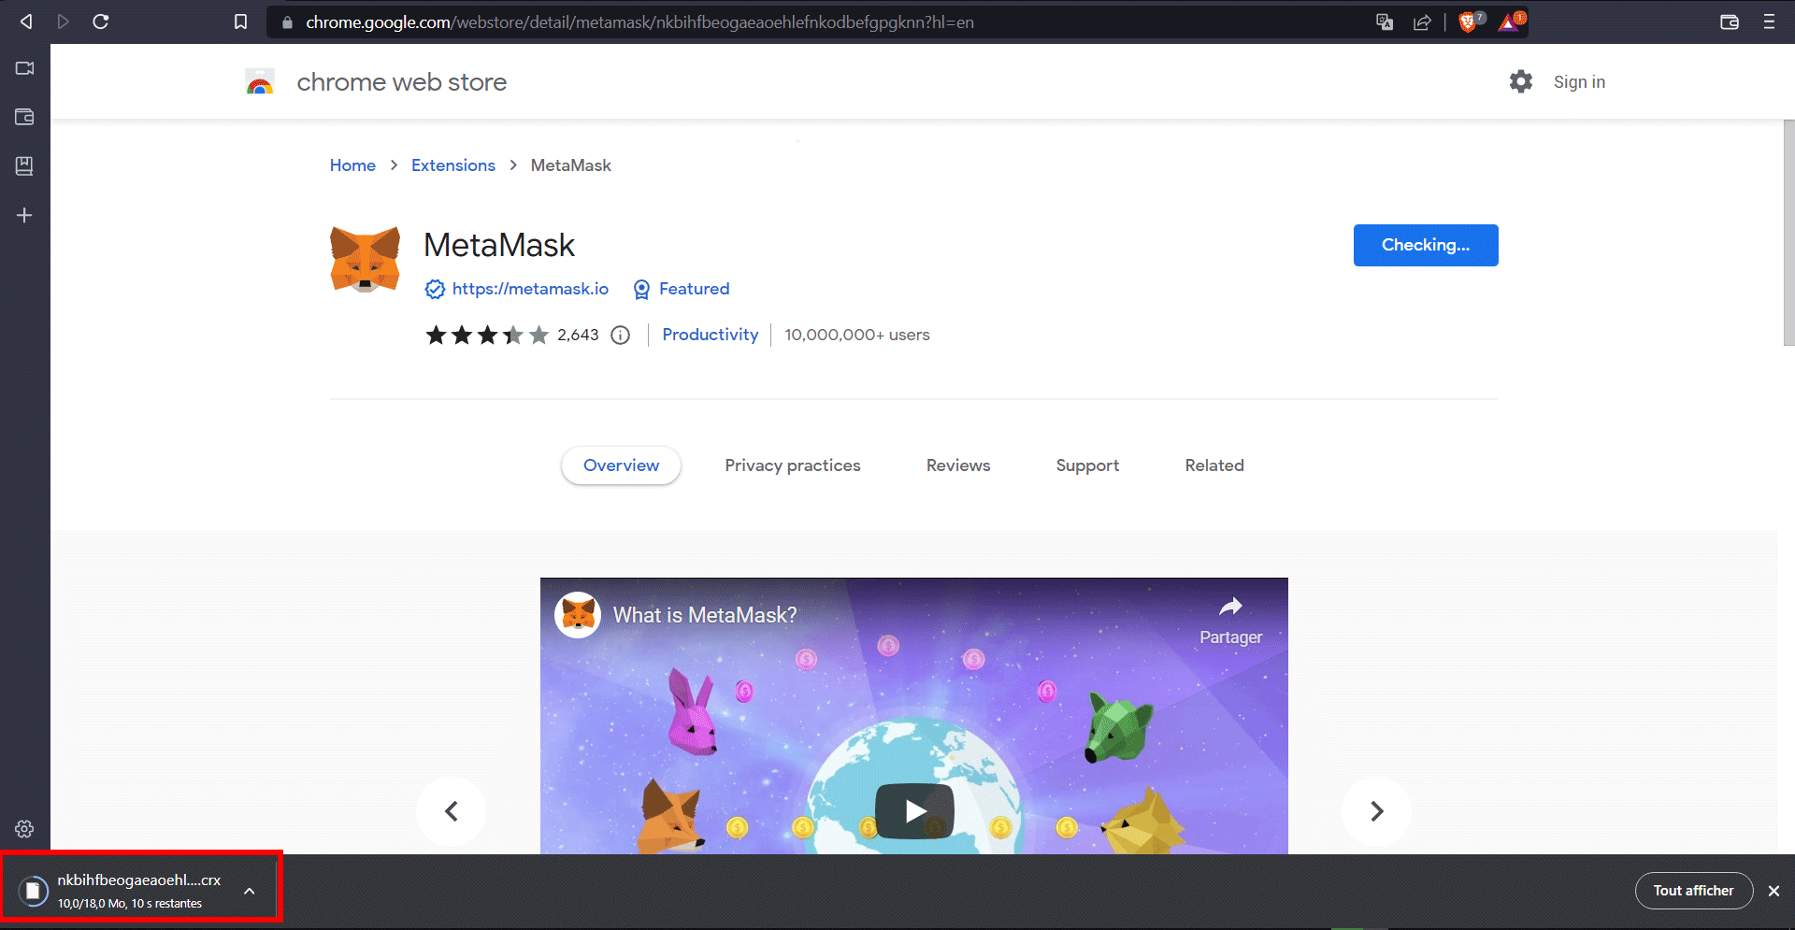Open the video call icon in sidebar
The height and width of the screenshot is (930, 1795).
point(24,68)
